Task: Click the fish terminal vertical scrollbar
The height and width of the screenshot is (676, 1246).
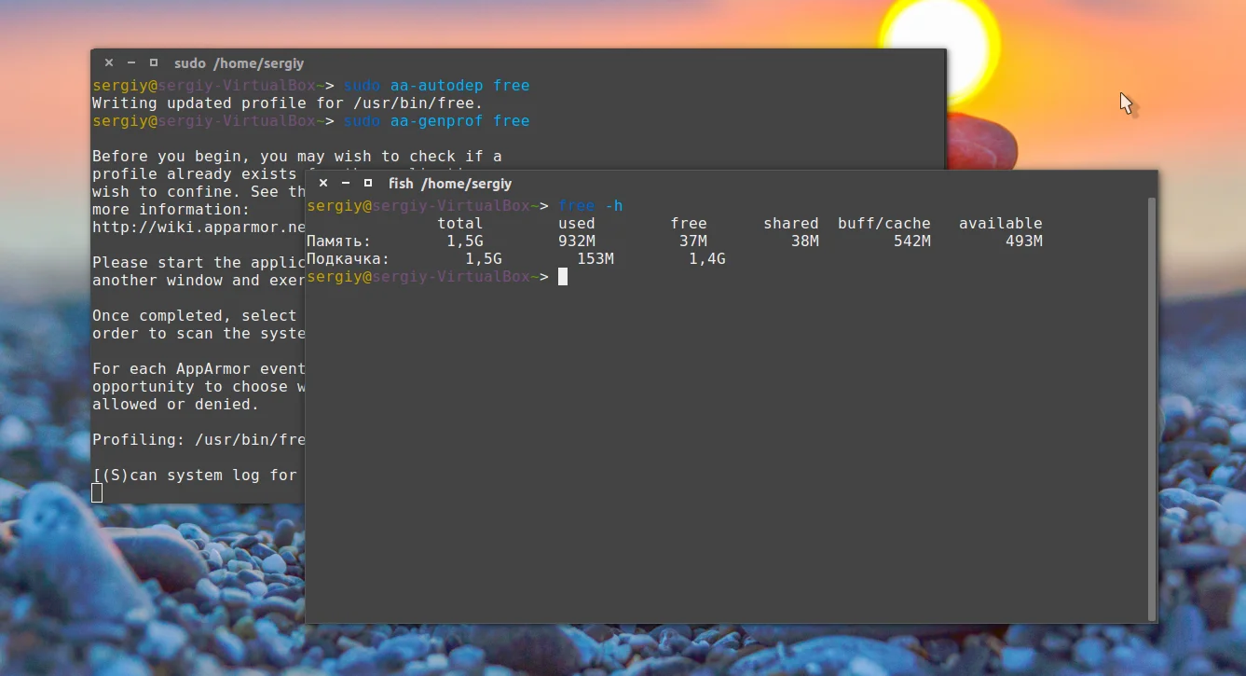Action: point(1152,408)
